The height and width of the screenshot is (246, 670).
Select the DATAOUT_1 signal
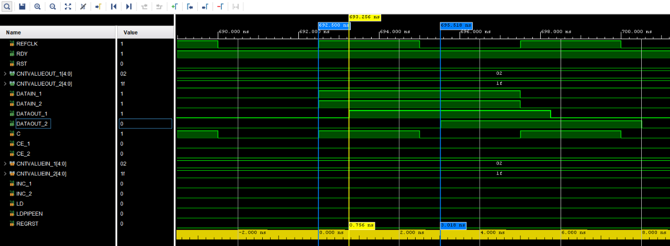pyautogui.click(x=31, y=113)
